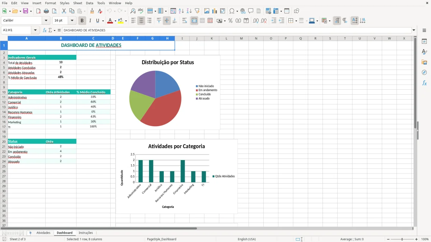Open Select Function sum dropdown arrow
Viewport: 431px width, 242px height.
(54, 30)
